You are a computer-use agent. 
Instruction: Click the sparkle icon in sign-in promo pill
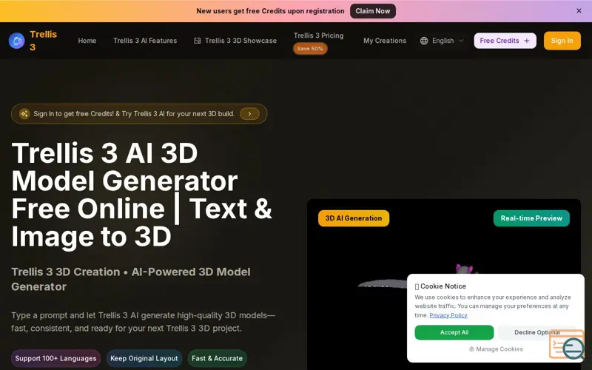pyautogui.click(x=24, y=114)
